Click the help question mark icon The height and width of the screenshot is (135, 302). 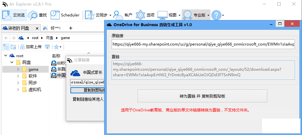[216, 15]
